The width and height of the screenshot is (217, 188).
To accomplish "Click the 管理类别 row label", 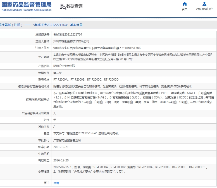I will (44, 73).
